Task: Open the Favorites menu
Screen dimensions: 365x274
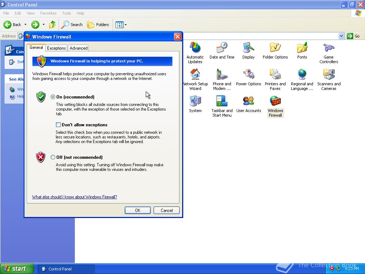Action: (48, 13)
